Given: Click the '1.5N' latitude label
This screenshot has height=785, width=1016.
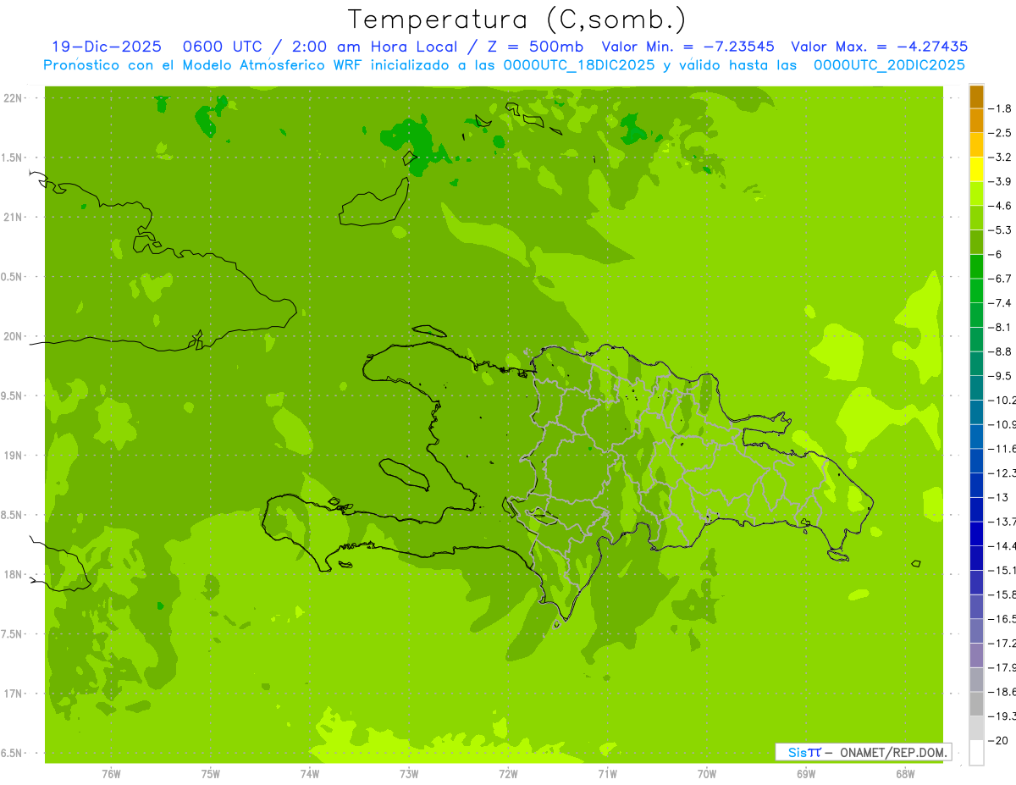Looking at the screenshot, I should [x=12, y=158].
